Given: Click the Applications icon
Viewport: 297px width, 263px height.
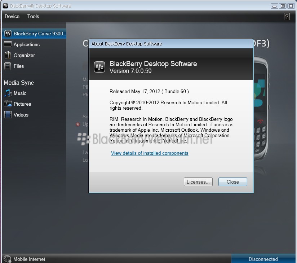Looking at the screenshot, I should click(8, 44).
